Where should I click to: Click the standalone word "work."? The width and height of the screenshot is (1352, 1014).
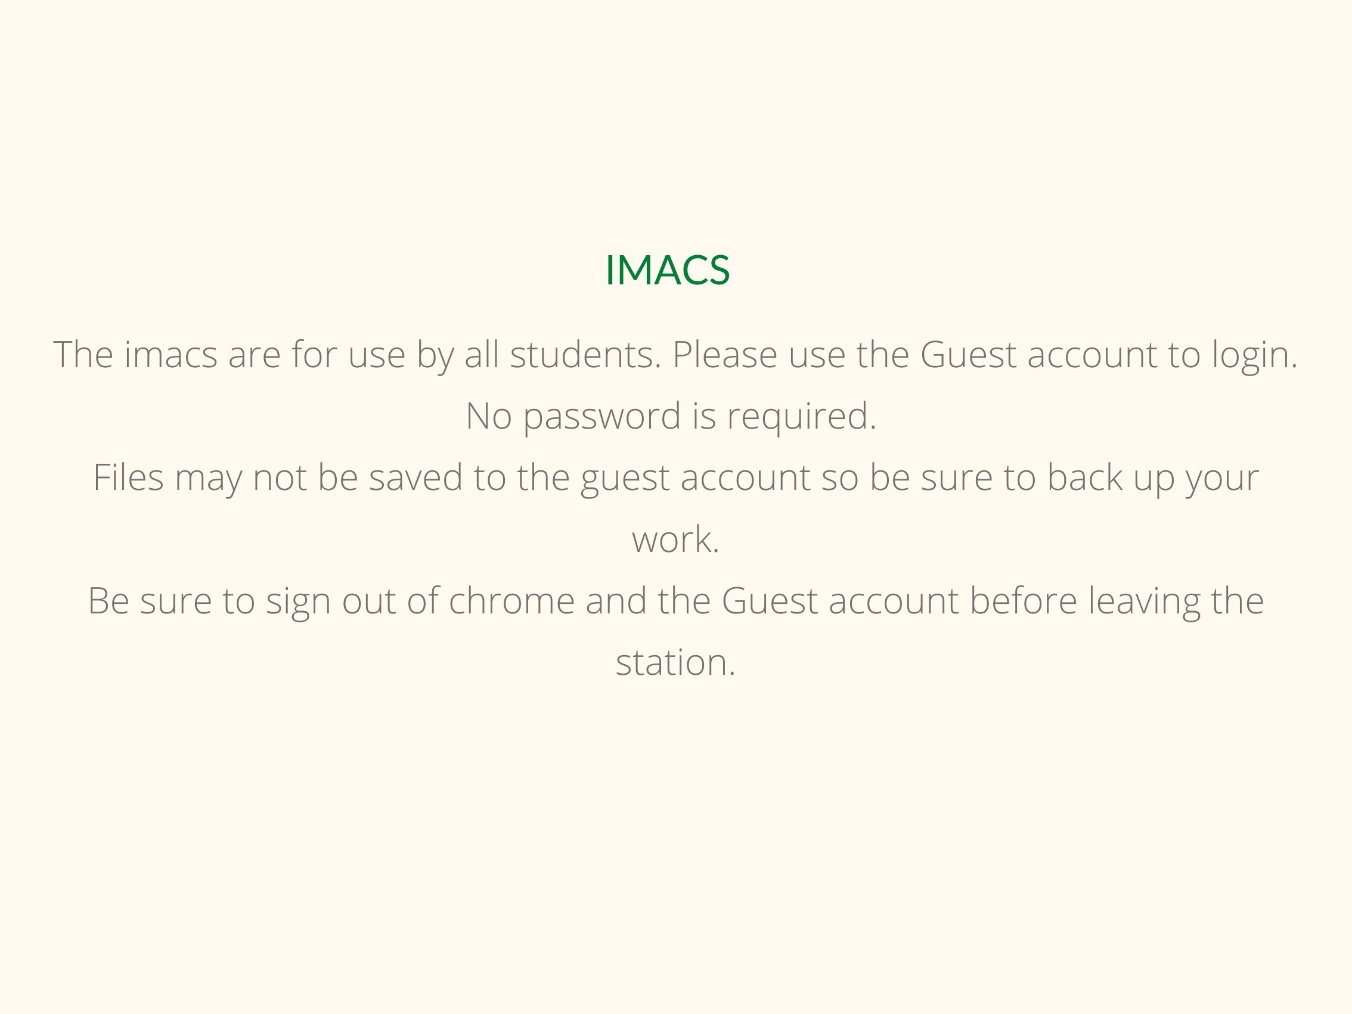click(675, 539)
